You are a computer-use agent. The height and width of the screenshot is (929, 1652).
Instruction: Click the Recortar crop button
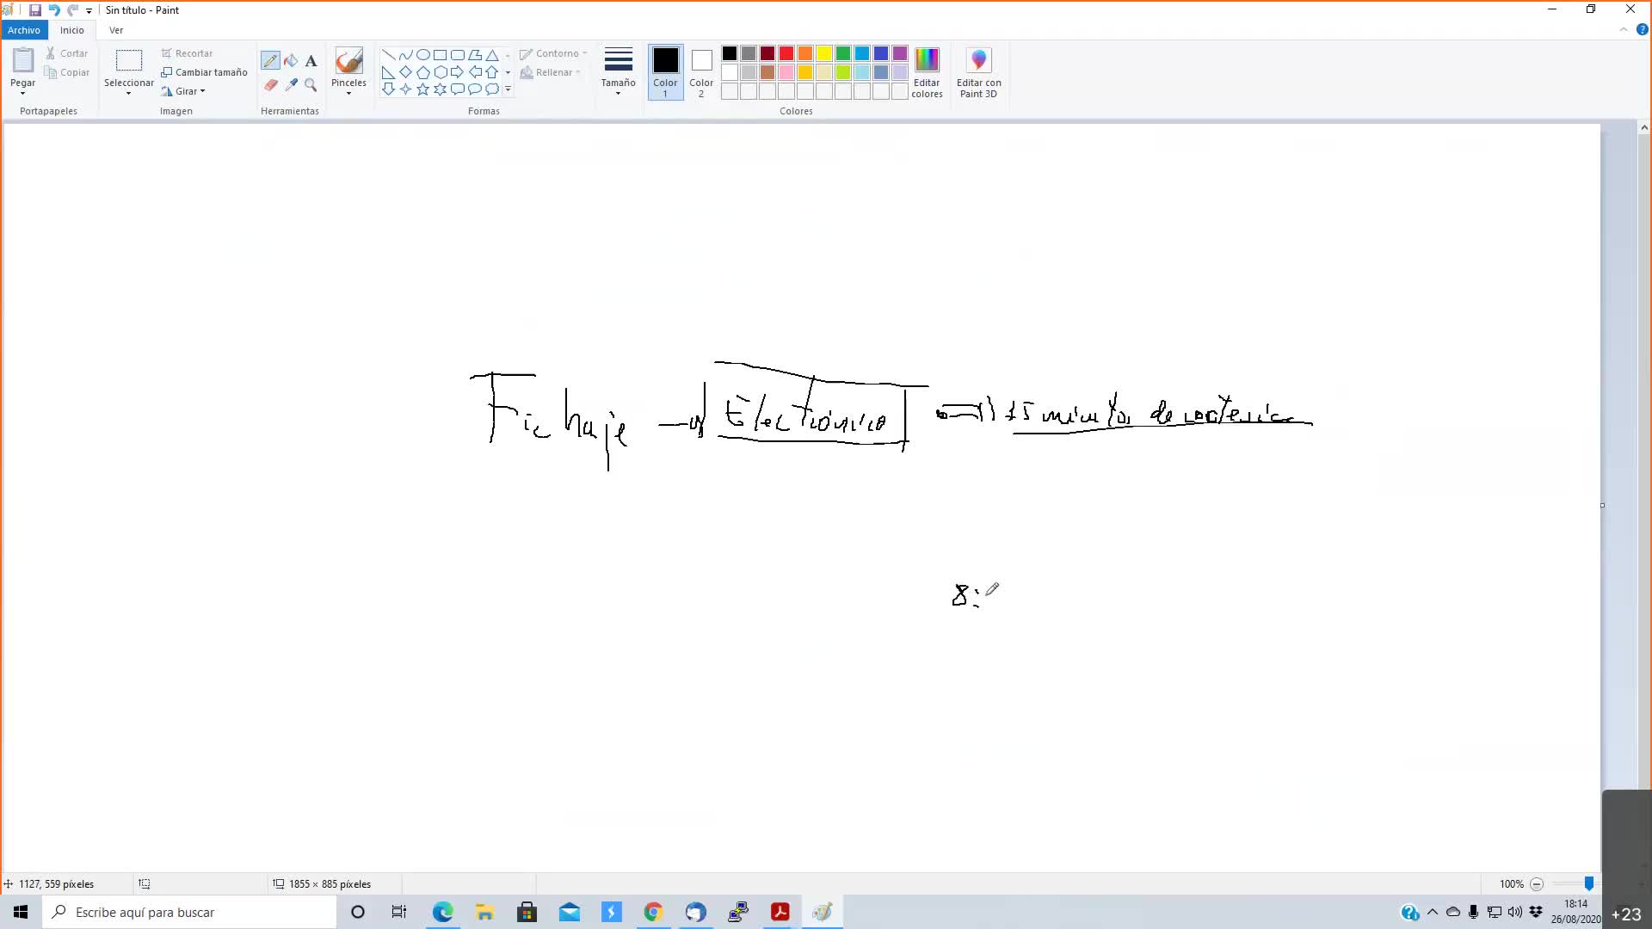click(187, 53)
